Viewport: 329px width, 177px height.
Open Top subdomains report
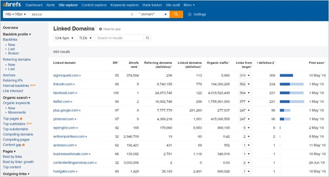[15, 129]
